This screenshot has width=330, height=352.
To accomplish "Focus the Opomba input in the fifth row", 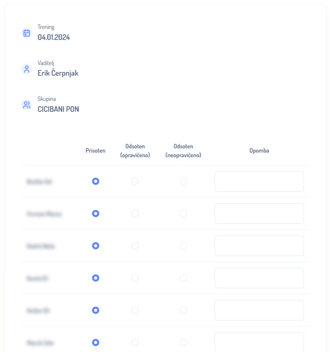I will [x=259, y=310].
